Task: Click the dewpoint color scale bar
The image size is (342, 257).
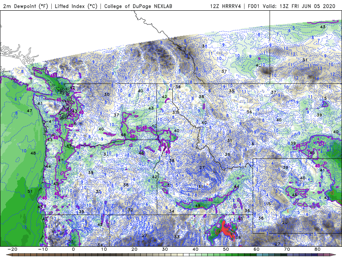Action: [x=171, y=255]
